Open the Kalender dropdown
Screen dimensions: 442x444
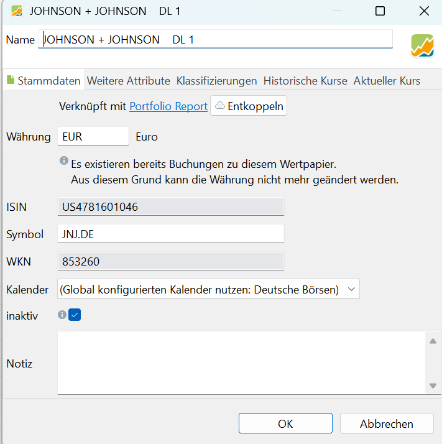[208, 289]
